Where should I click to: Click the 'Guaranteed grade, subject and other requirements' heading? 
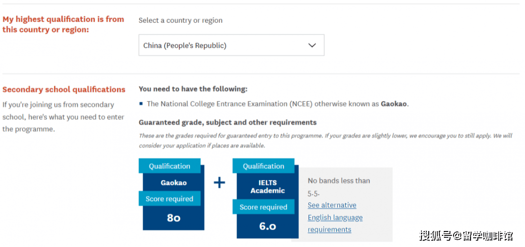point(227,122)
